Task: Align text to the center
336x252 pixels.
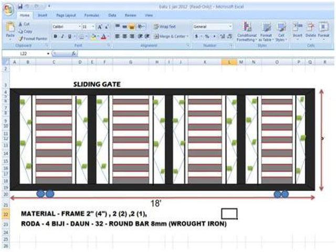Action: 125,36
